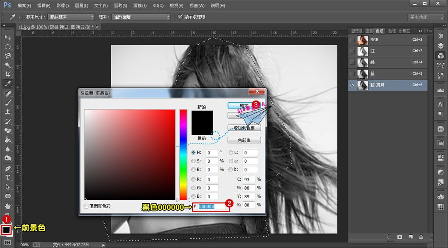Open the 基本功能 workspace dropdown
The height and width of the screenshot is (248, 448).
coord(426,17)
